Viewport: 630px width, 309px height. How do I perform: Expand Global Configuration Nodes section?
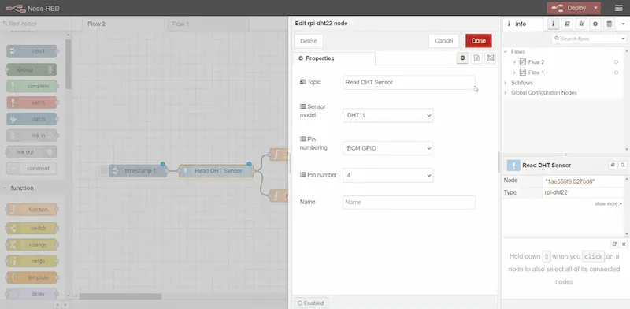506,93
